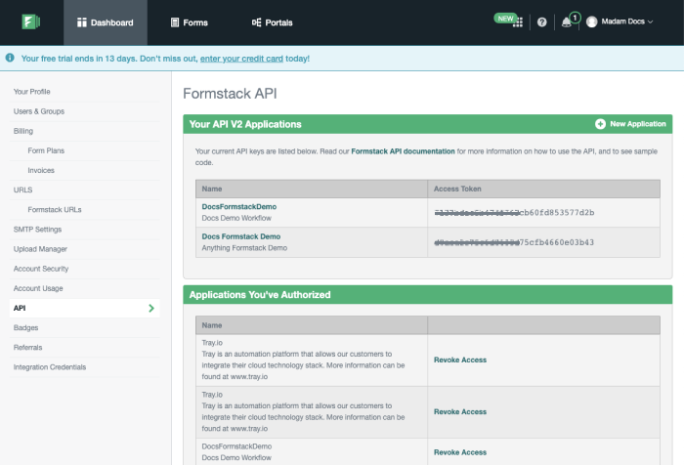
Task: Select Users & Groups in the sidebar
Action: pyautogui.click(x=39, y=111)
